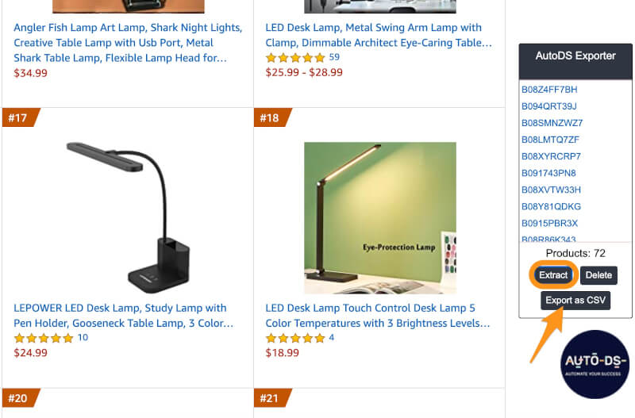This screenshot has width=635, height=418.
Task: Open the Eye-Protection desk lamp image
Action: tap(379, 217)
